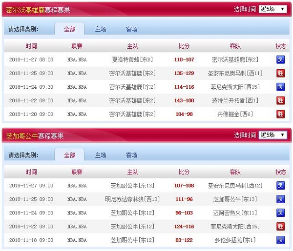Click away team 多伦多猛龙[东1]
The image size is (293, 251).
coord(235,240)
